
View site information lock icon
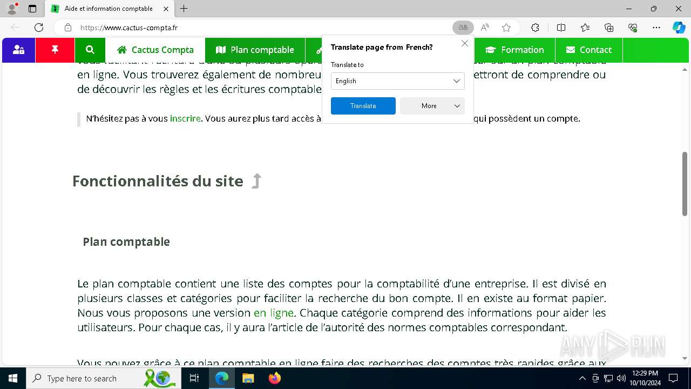tap(67, 28)
